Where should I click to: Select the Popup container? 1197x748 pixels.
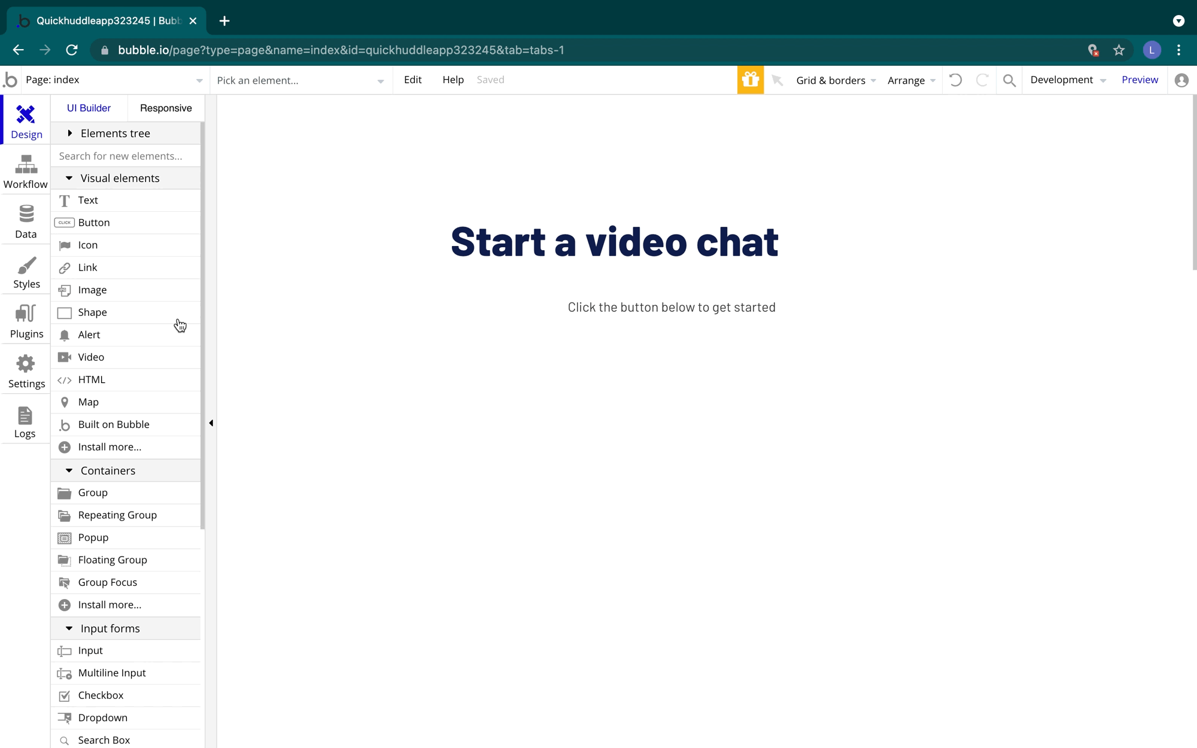[126, 538]
